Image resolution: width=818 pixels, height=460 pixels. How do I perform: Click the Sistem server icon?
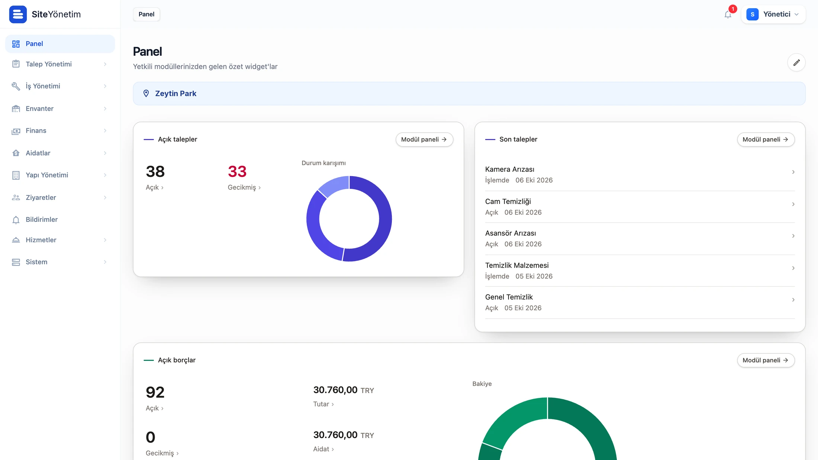click(16, 262)
